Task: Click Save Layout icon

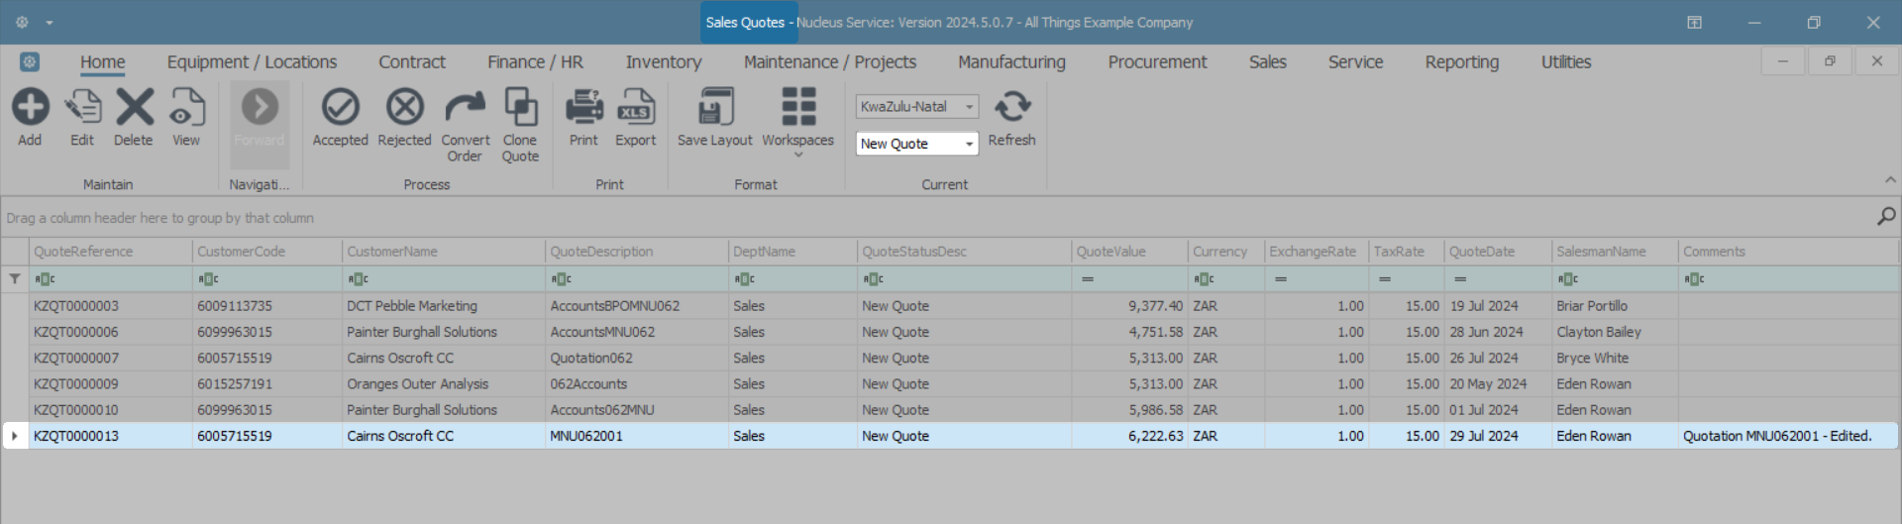Action: click(x=714, y=108)
